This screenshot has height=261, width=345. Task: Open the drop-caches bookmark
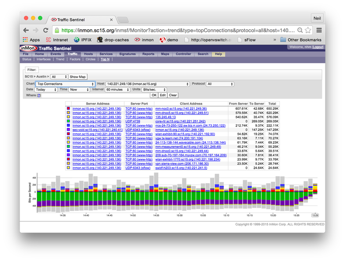click(x=113, y=40)
